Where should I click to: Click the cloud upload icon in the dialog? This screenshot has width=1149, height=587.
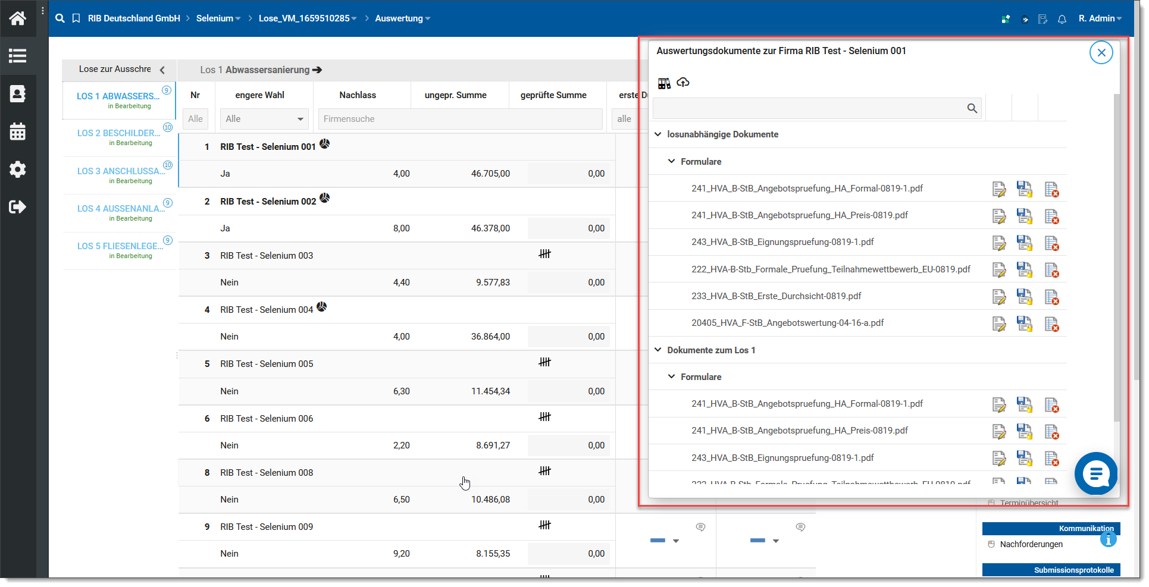(683, 82)
